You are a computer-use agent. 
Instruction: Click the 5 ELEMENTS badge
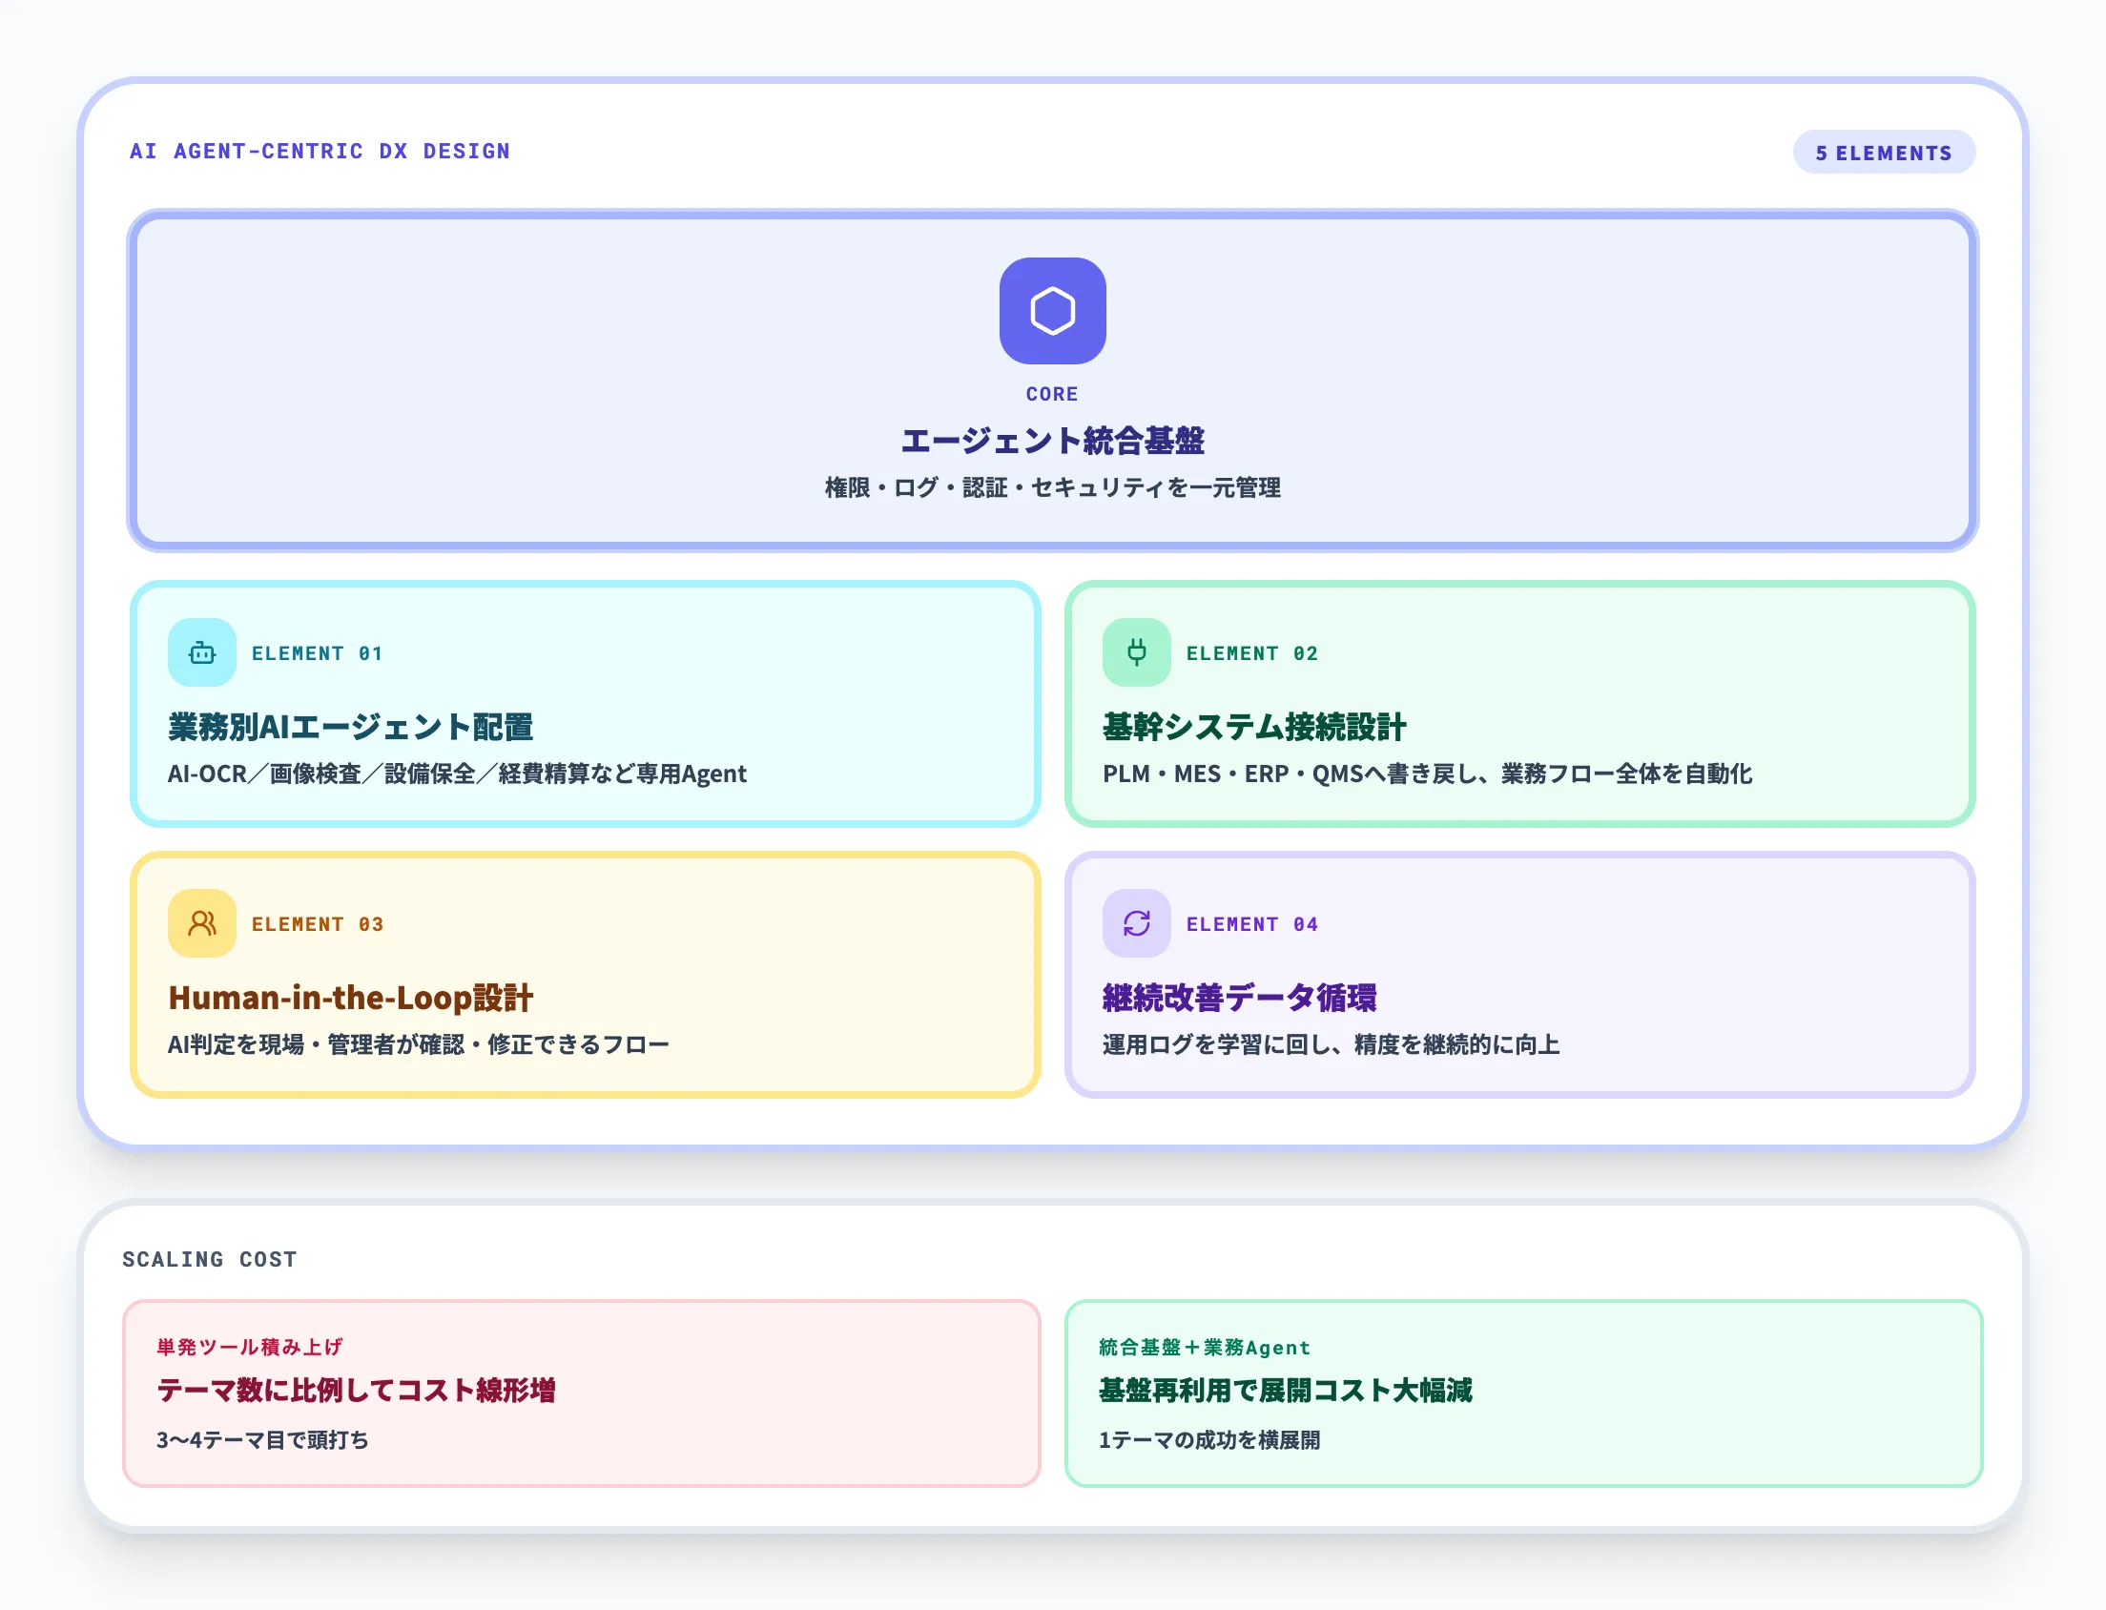[x=1883, y=151]
